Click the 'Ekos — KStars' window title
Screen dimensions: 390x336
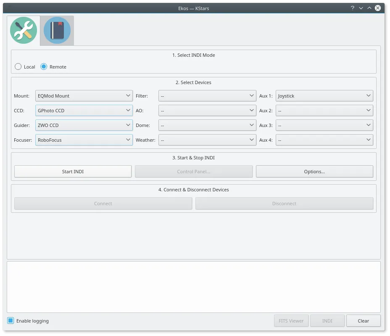[193, 8]
